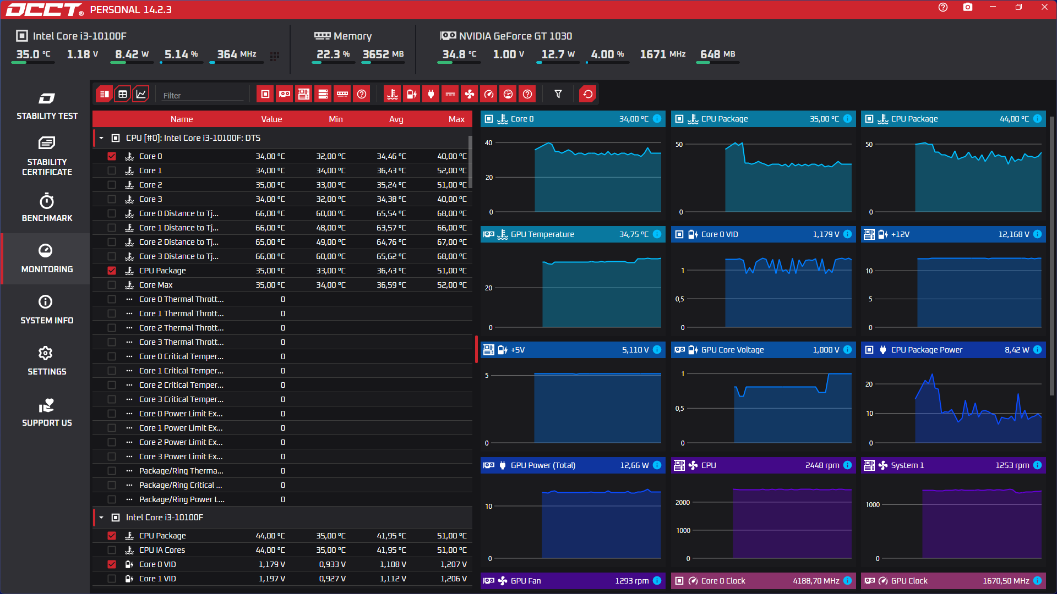Image resolution: width=1057 pixels, height=594 pixels.
Task: Toggle the storage sensor source filter
Action: pos(323,94)
